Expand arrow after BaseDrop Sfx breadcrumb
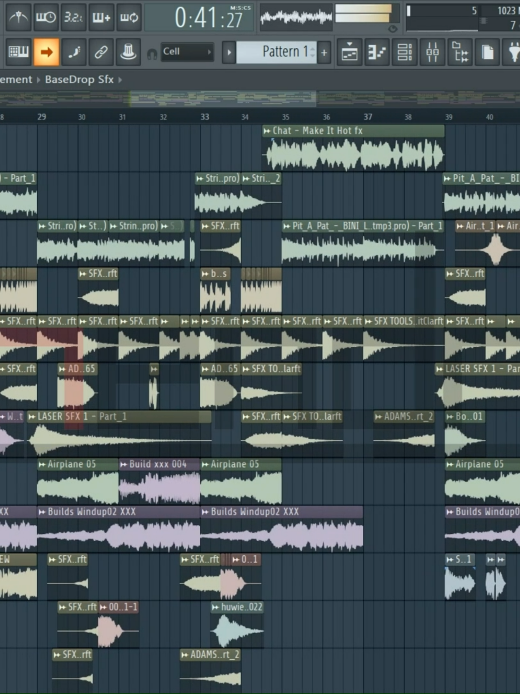Viewport: 520px width, 694px height. pyautogui.click(x=120, y=80)
